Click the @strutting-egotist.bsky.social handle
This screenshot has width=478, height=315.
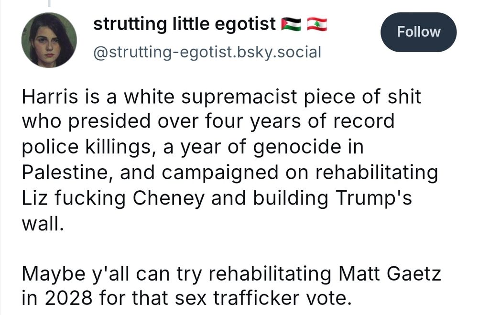207,51
